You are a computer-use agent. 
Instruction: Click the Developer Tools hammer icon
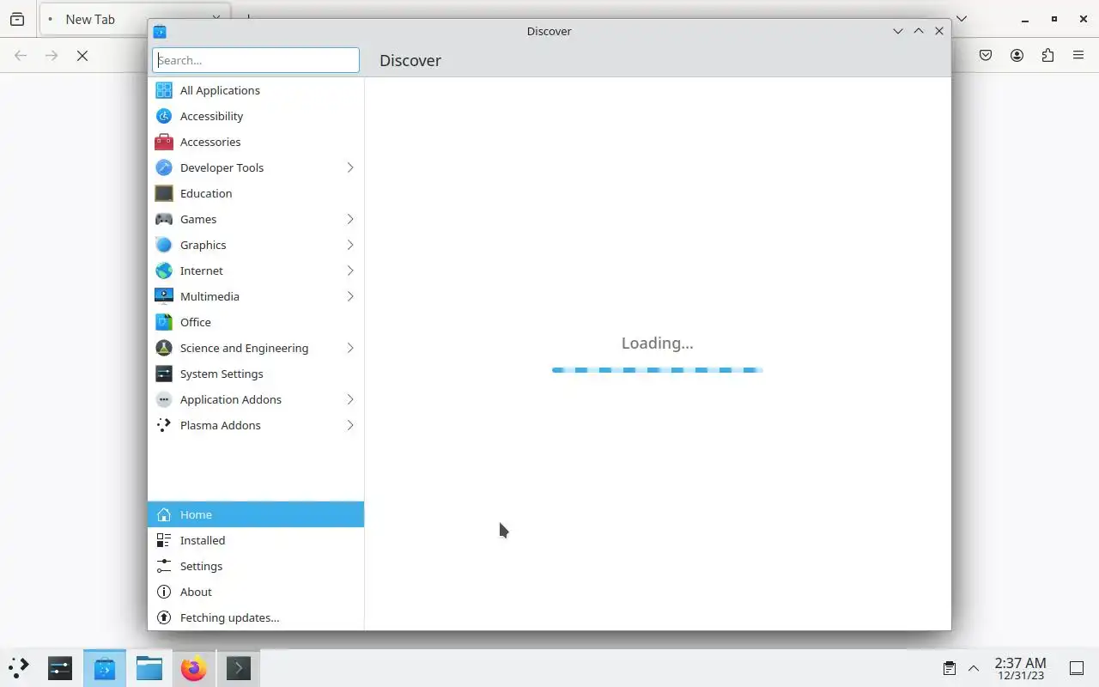point(163,167)
